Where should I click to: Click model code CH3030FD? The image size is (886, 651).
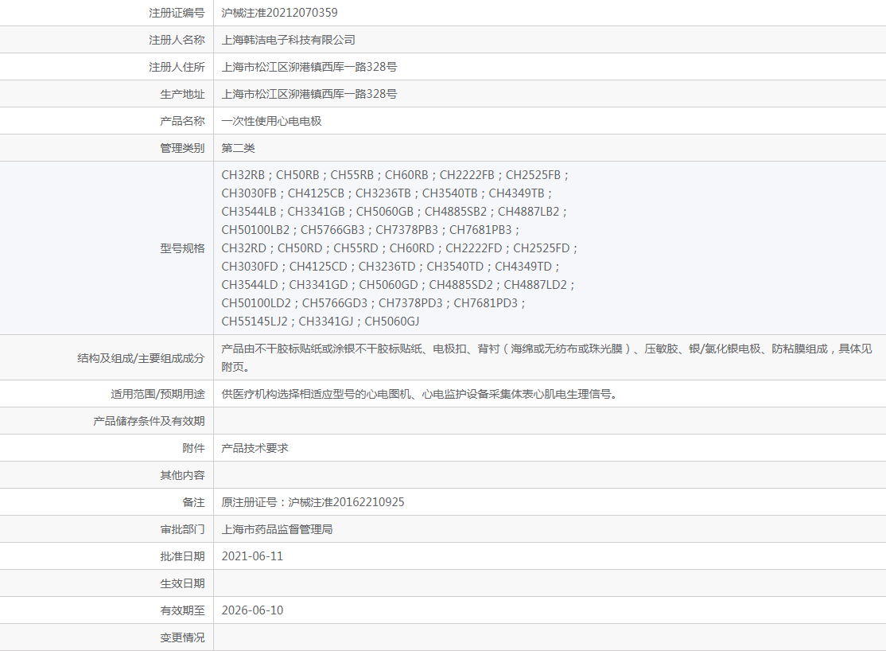pyautogui.click(x=250, y=267)
